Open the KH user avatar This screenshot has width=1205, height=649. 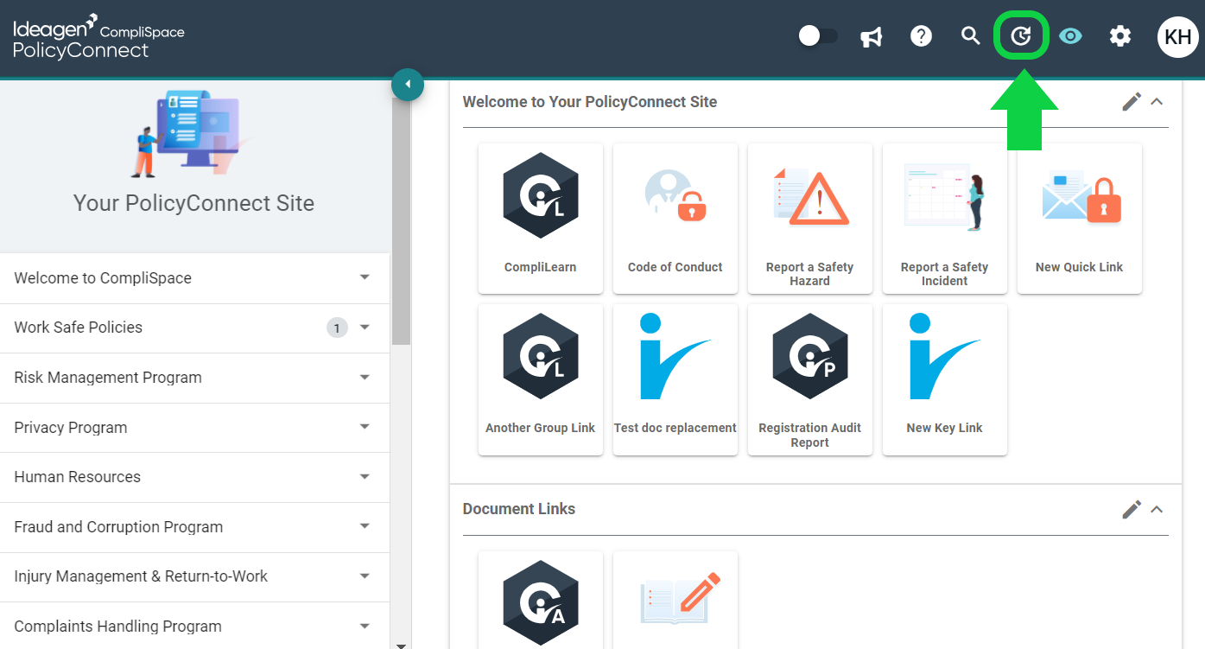click(1178, 36)
